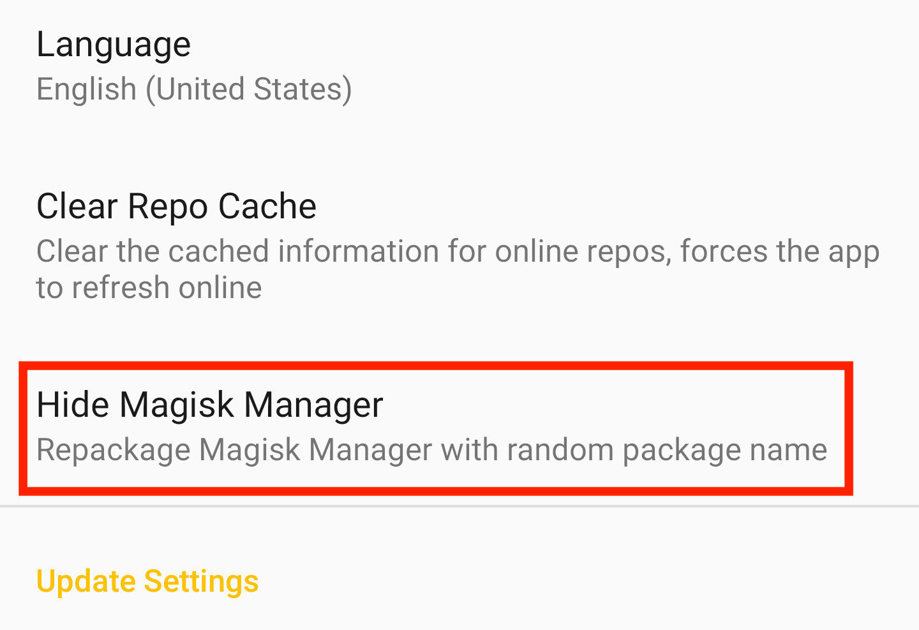
Task: Click the word Manager in Hide Magisk Manager title
Action: [313, 405]
